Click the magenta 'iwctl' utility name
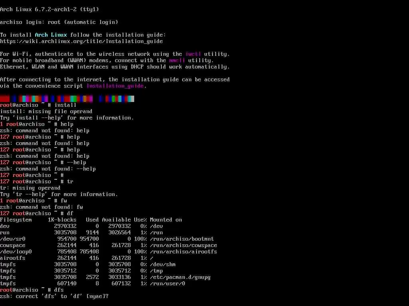Viewport: 409px width, 306px height. 193,54
